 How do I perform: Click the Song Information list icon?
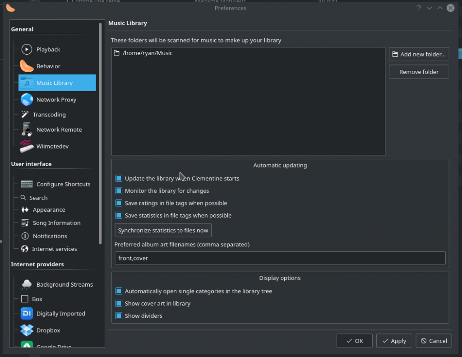coord(25,223)
